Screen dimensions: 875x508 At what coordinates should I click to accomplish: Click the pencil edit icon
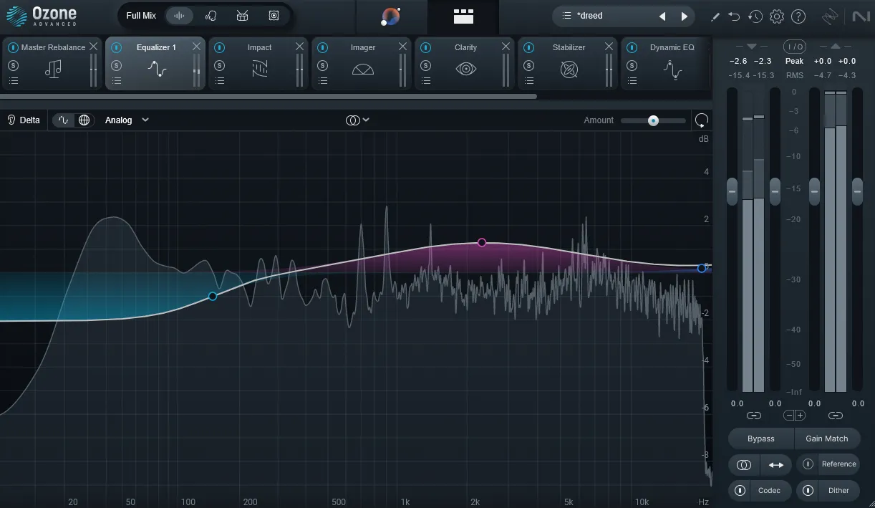[x=715, y=16]
